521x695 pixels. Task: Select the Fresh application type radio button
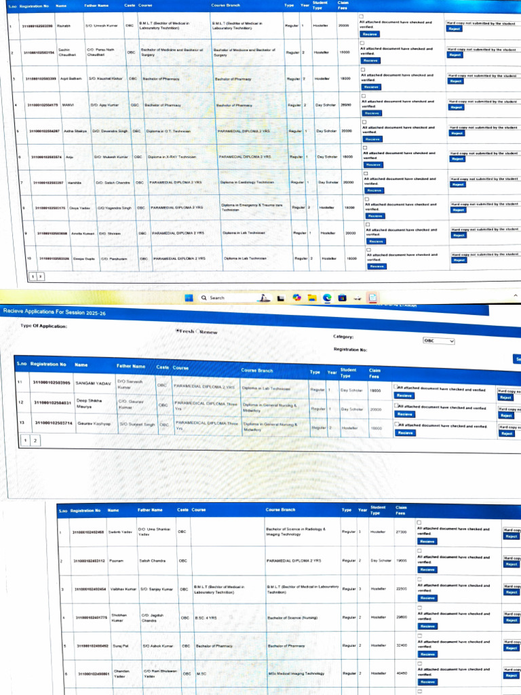(x=178, y=331)
